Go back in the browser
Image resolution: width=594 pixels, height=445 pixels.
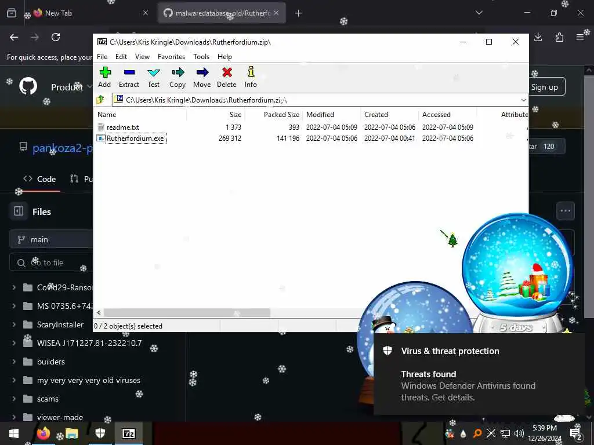[14, 37]
